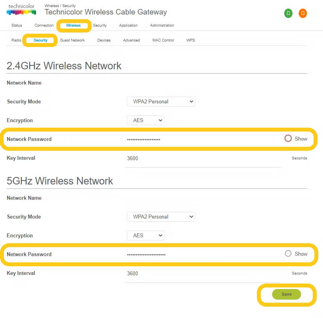
Task: Show the 5GHz network password
Action: (x=288, y=253)
